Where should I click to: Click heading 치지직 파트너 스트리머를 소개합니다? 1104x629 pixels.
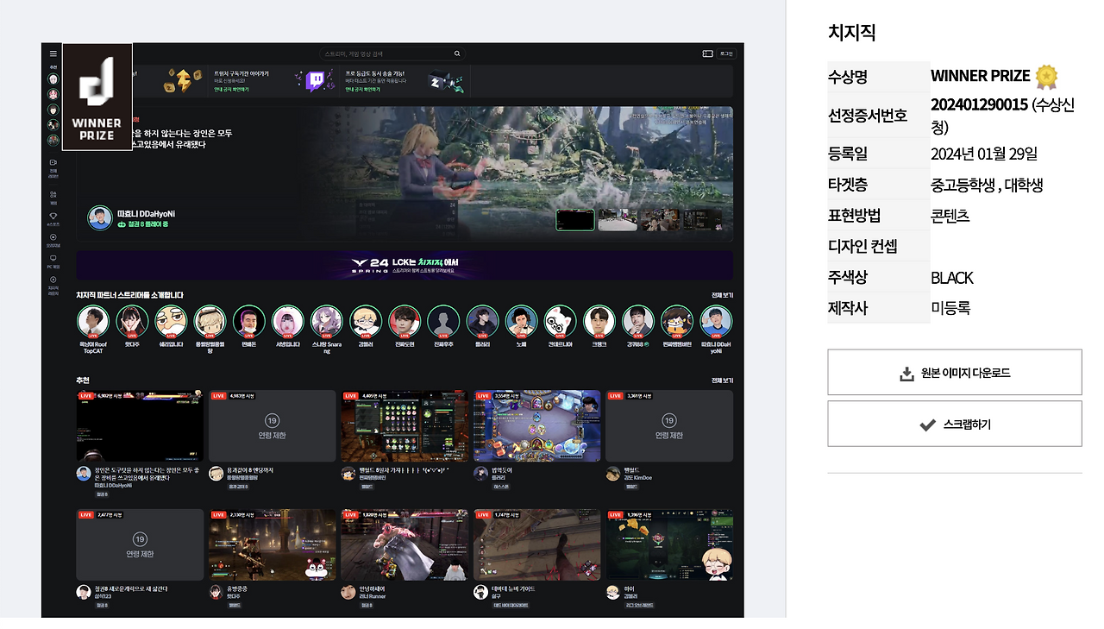pyautogui.click(x=129, y=295)
